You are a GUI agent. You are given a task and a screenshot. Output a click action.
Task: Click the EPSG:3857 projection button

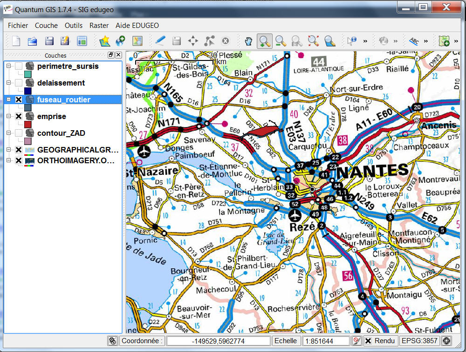[x=419, y=341]
